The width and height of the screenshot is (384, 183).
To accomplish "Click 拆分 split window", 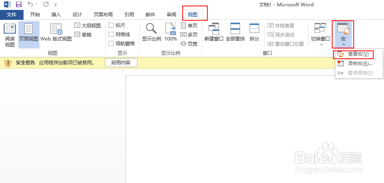I will point(254,33).
